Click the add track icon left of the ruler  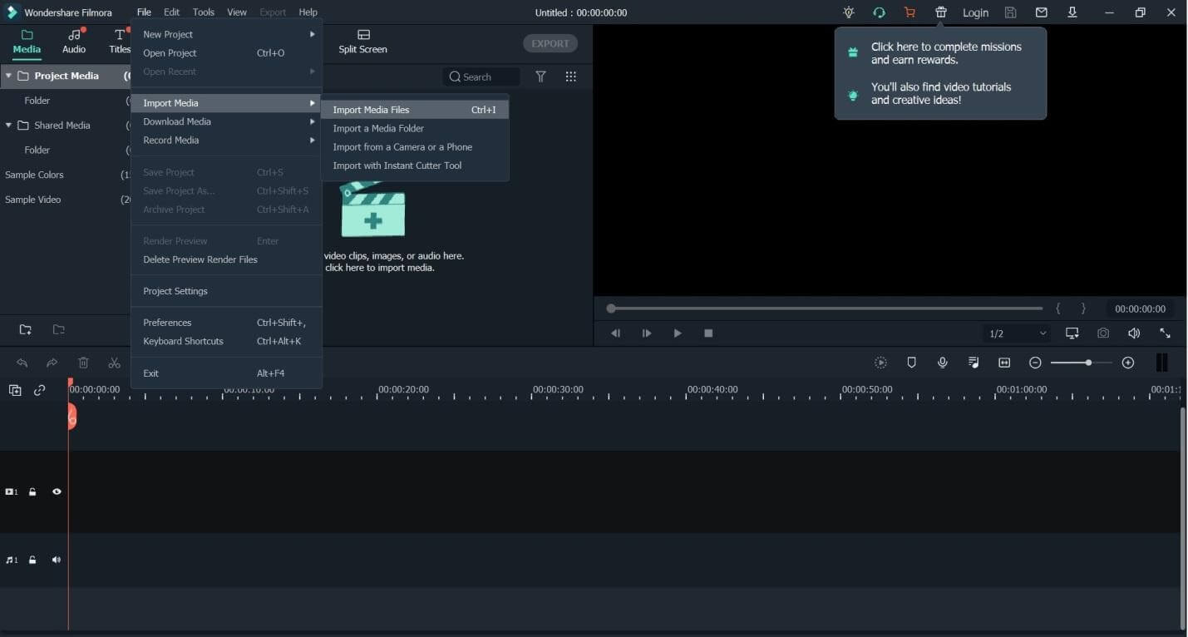pyautogui.click(x=15, y=390)
